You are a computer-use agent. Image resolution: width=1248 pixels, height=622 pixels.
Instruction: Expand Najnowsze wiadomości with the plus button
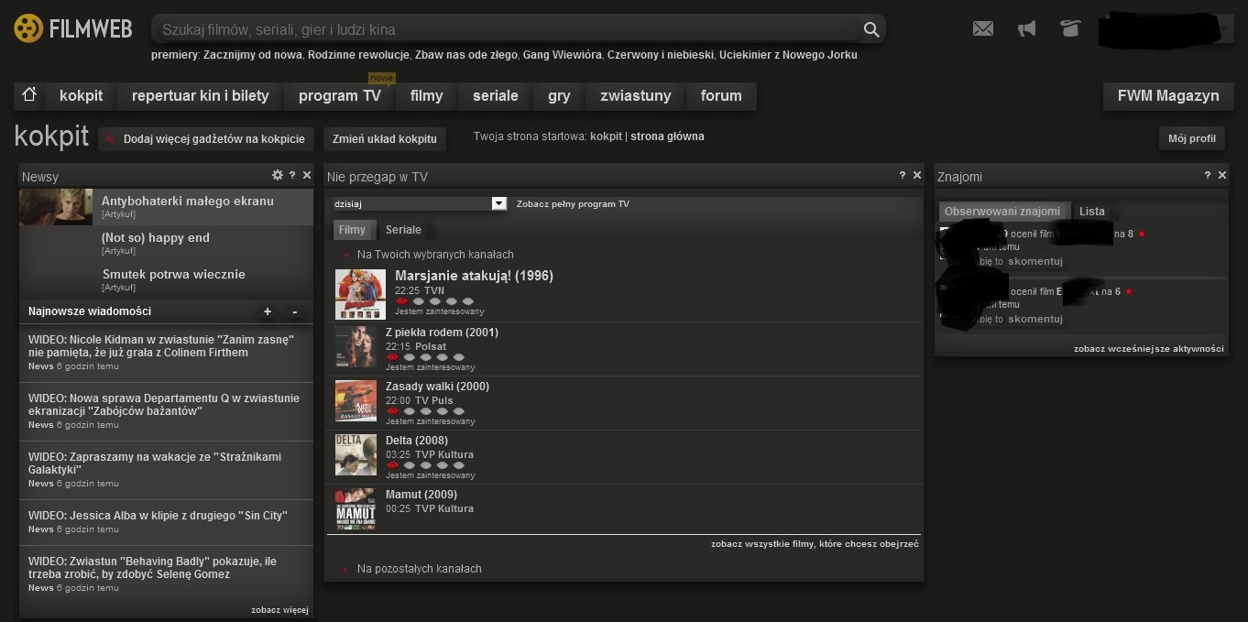[268, 311]
